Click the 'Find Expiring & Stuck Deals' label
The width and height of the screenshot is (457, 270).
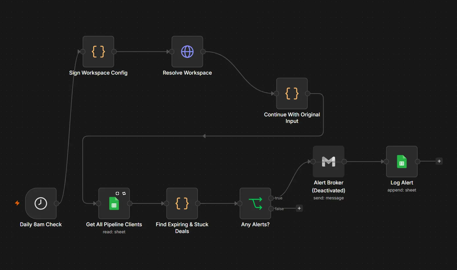[182, 228]
